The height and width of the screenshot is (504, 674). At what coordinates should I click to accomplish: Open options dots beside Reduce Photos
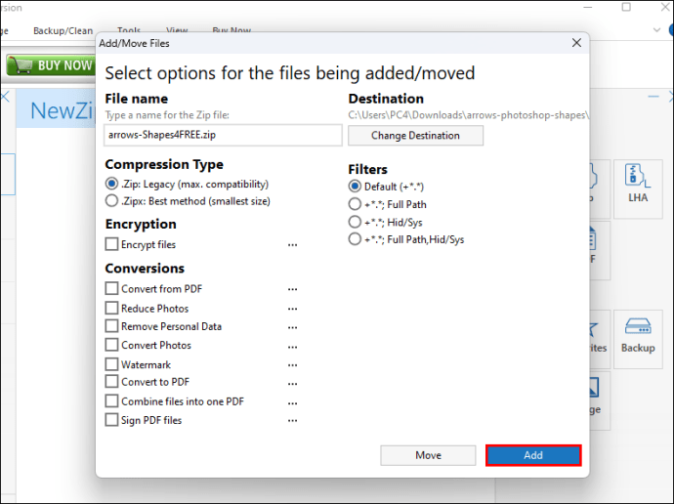coord(292,309)
